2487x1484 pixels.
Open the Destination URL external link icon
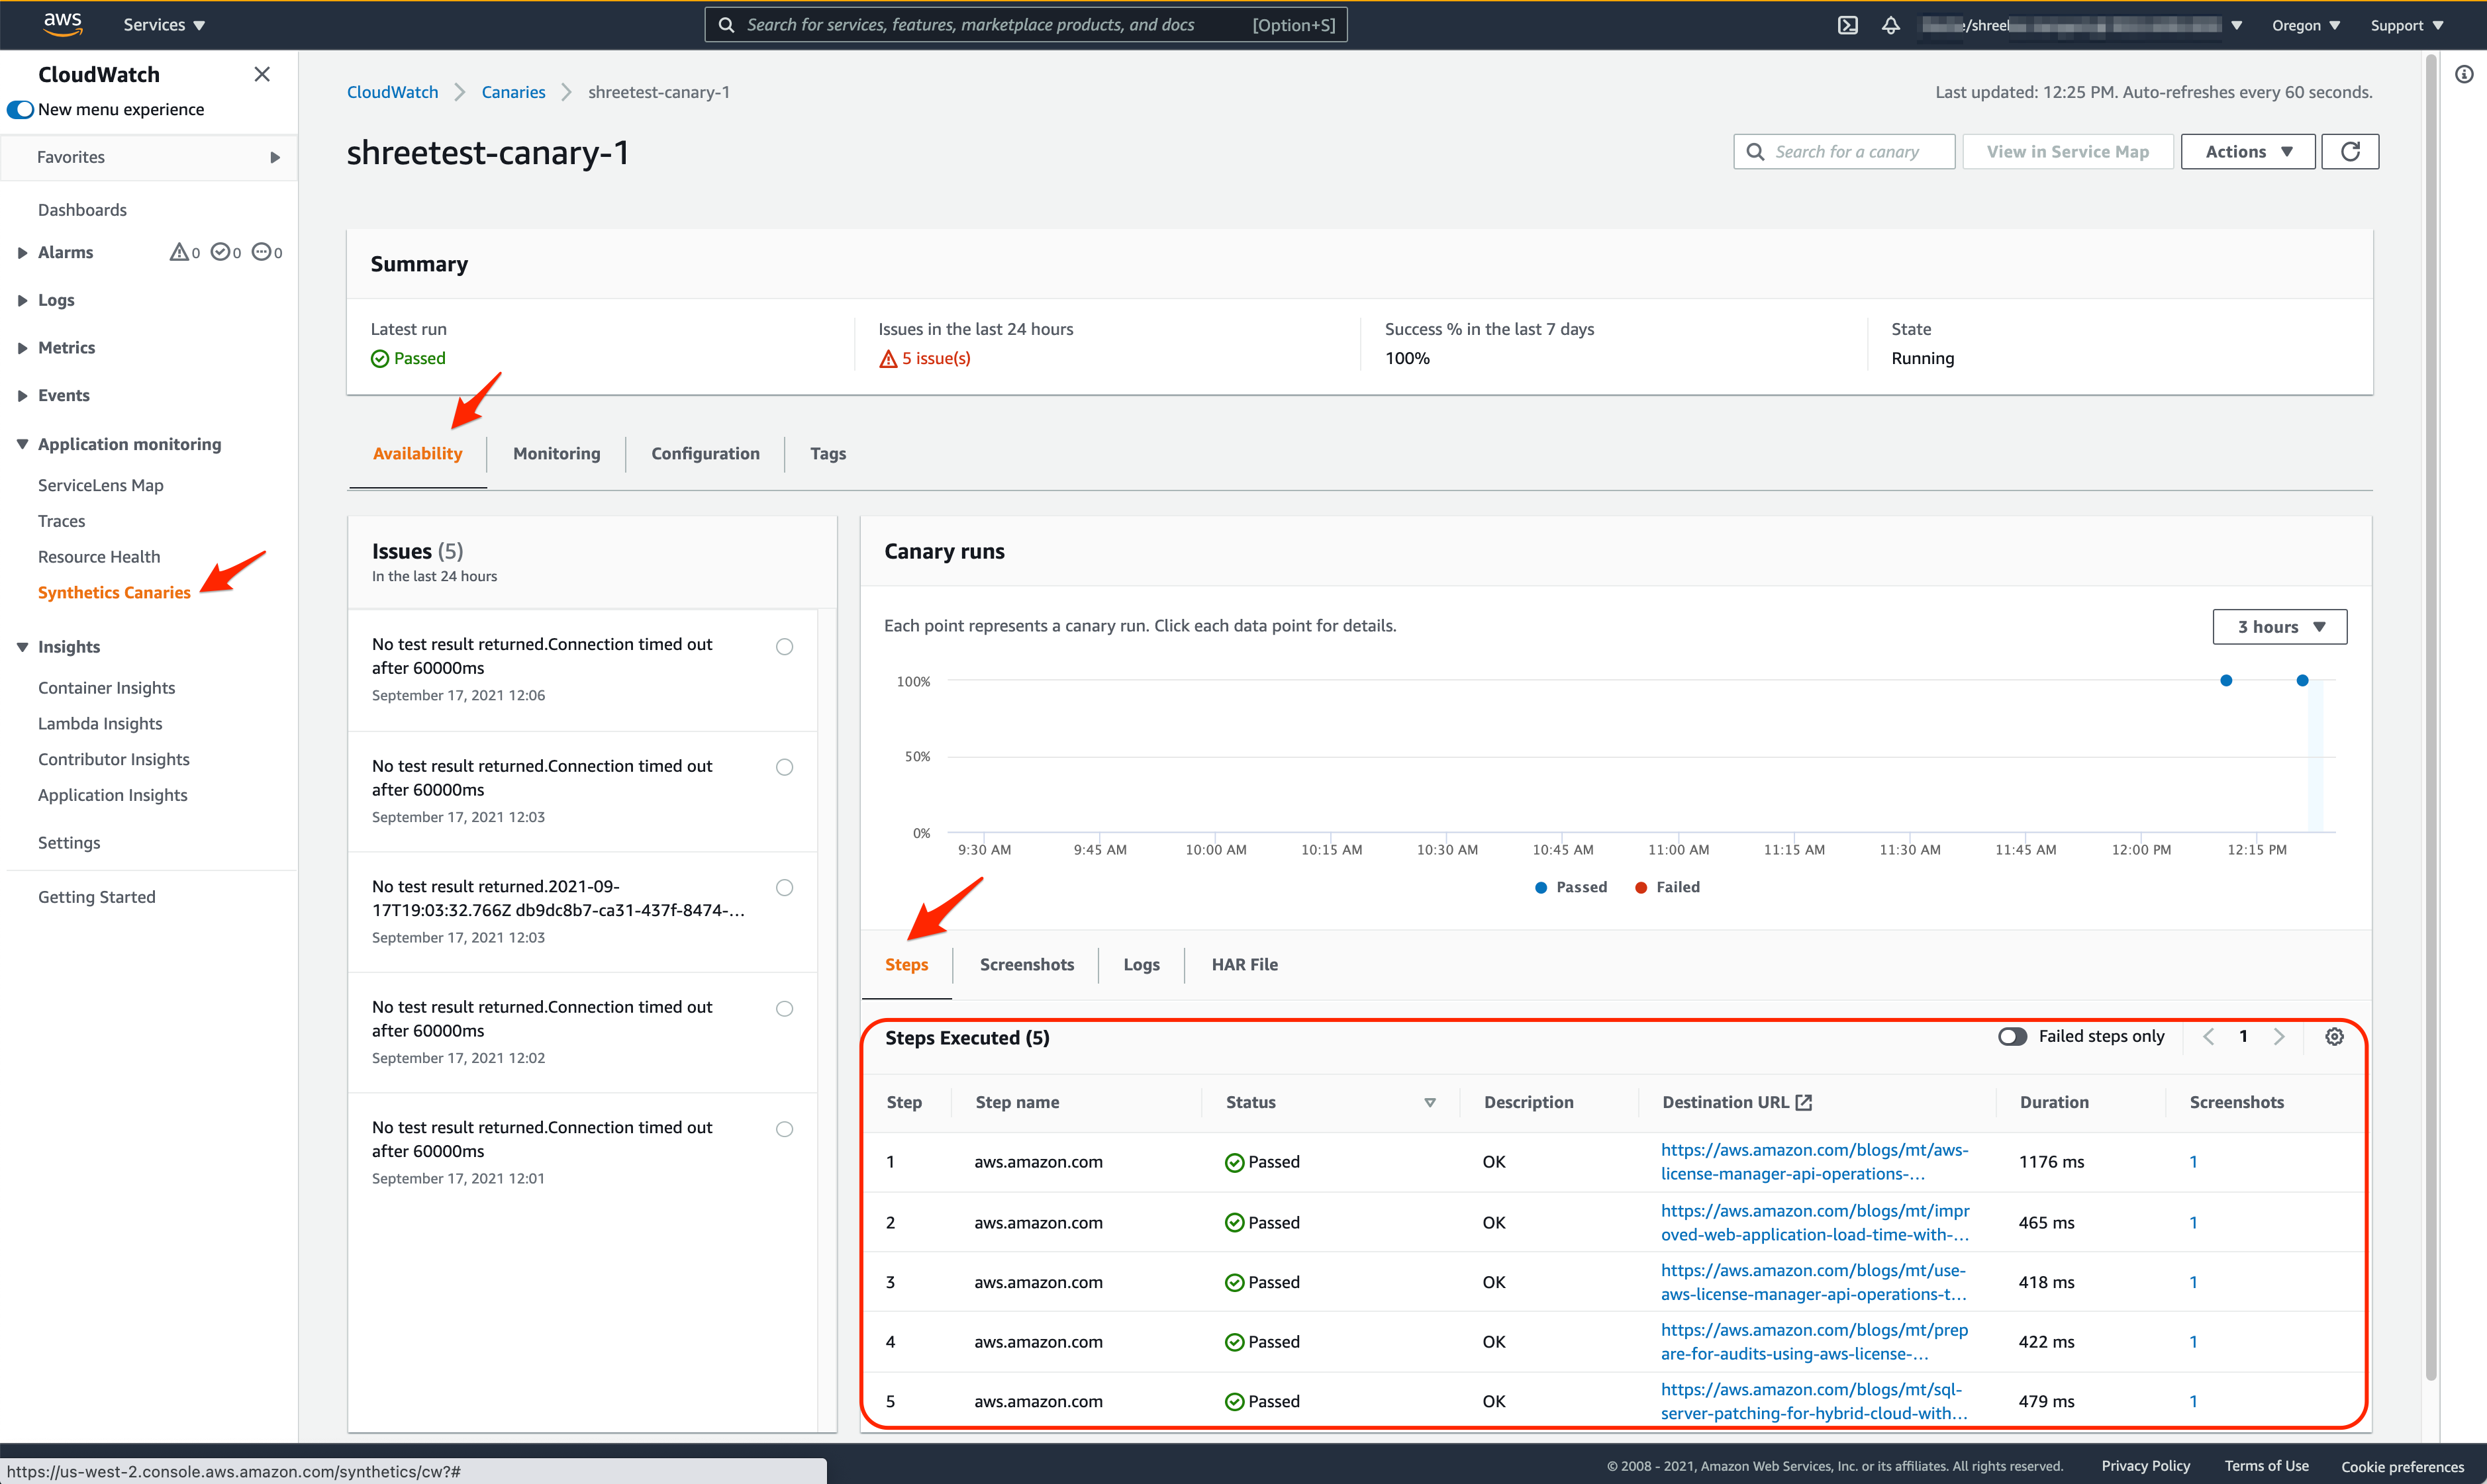pyautogui.click(x=1804, y=1102)
